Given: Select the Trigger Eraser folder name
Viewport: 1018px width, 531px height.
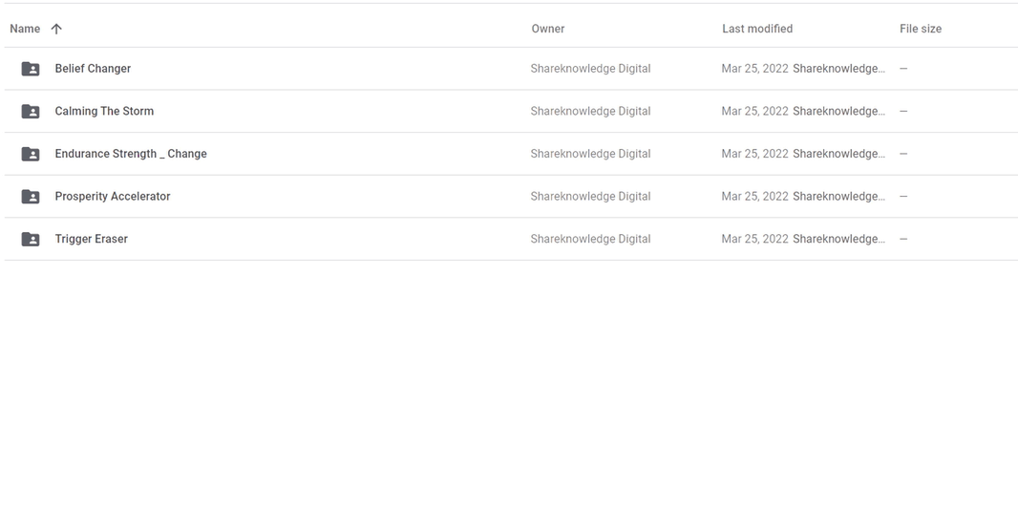Looking at the screenshot, I should click(91, 239).
